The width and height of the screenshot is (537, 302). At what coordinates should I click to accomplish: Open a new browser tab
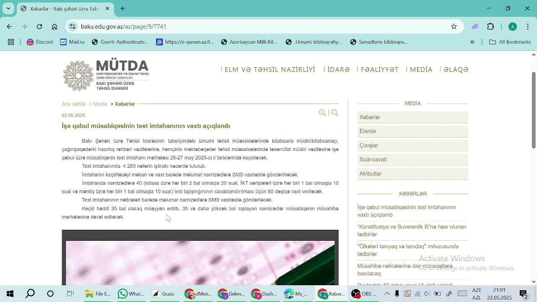click(123, 8)
